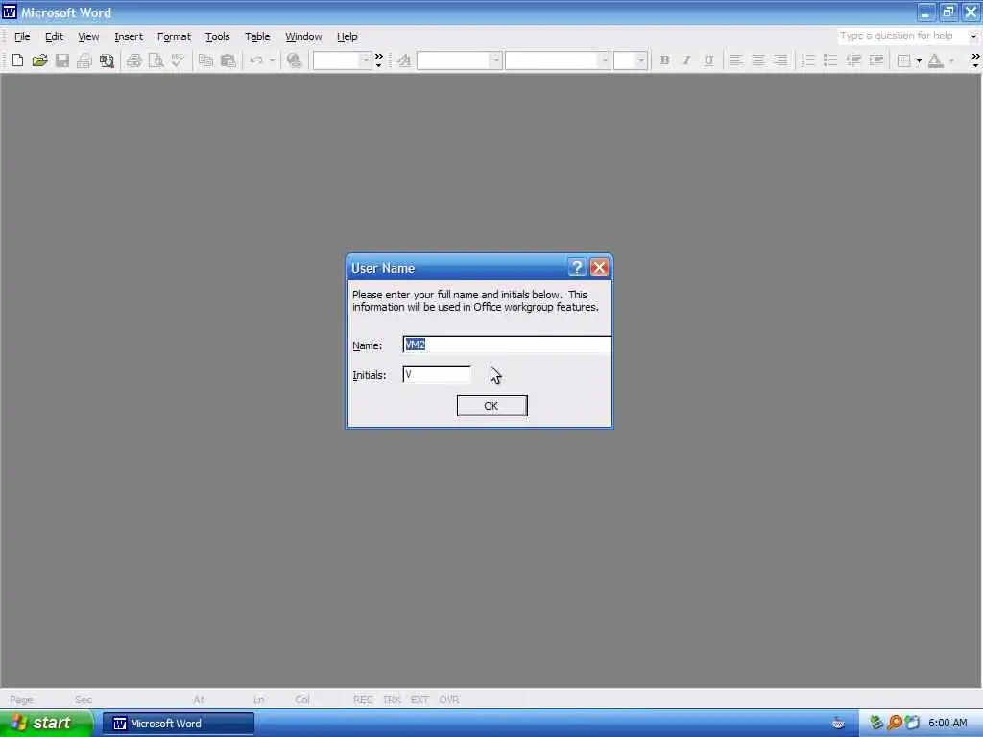Toggle Italic formatting
Viewport: 983px width, 737px height.
tap(686, 60)
